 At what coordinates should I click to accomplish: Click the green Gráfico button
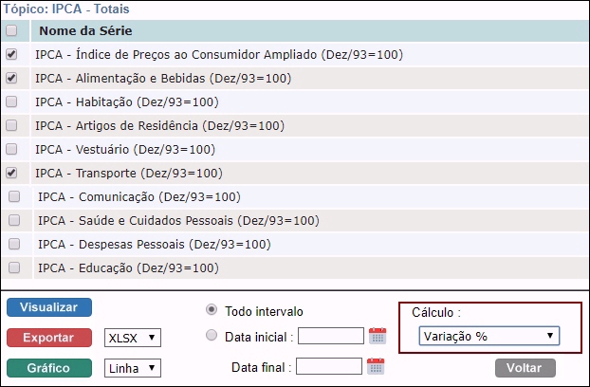49,368
